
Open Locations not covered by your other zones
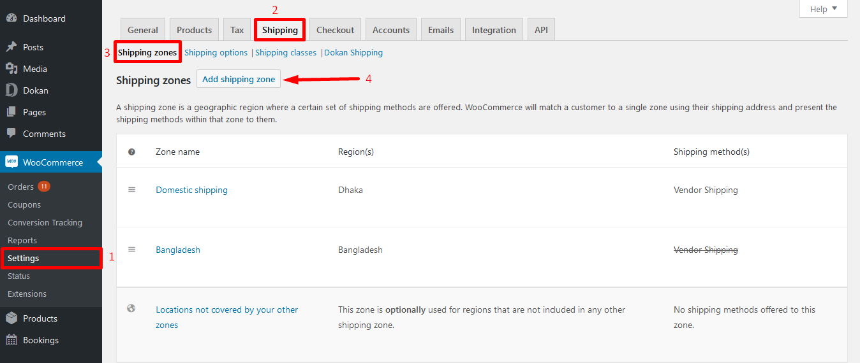(227, 317)
